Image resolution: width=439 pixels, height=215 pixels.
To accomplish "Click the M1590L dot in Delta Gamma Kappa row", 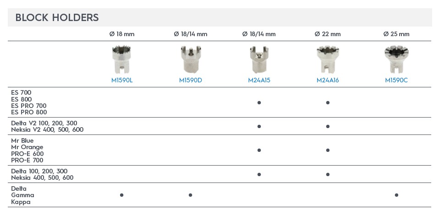I will 121,195.
